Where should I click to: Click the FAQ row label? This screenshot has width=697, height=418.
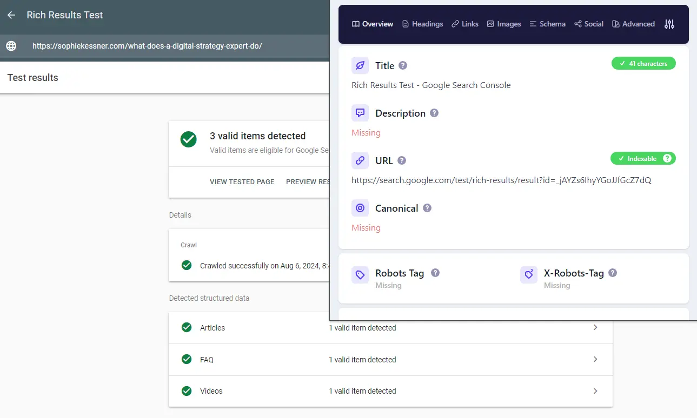pyautogui.click(x=207, y=360)
